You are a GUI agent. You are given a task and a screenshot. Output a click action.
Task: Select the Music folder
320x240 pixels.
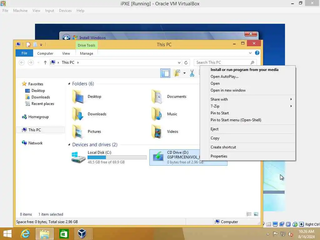coord(164,114)
